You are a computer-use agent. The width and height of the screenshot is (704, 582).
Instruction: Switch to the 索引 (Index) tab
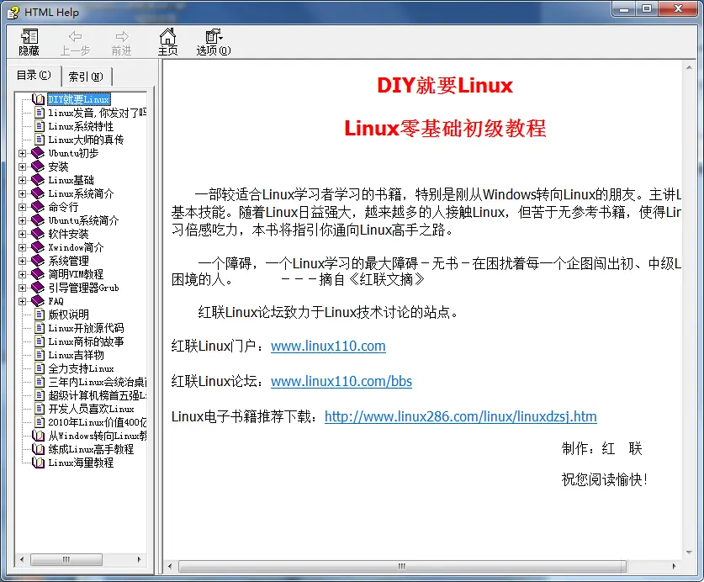86,77
